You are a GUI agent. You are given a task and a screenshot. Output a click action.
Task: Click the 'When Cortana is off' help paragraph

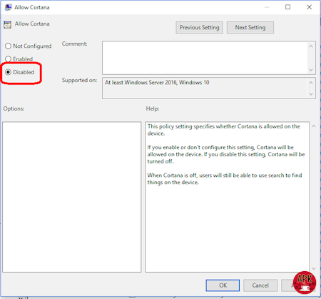(225, 179)
